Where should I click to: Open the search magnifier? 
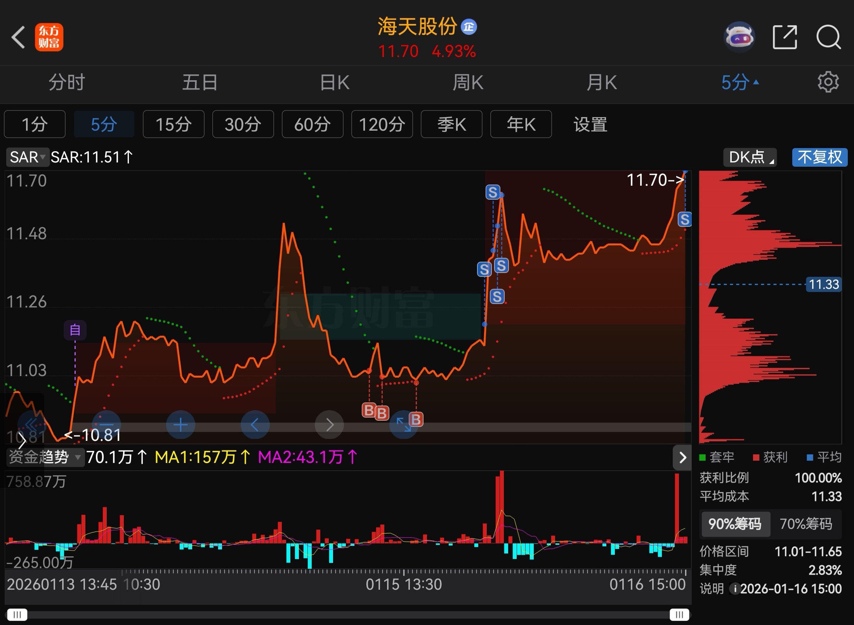click(x=829, y=36)
